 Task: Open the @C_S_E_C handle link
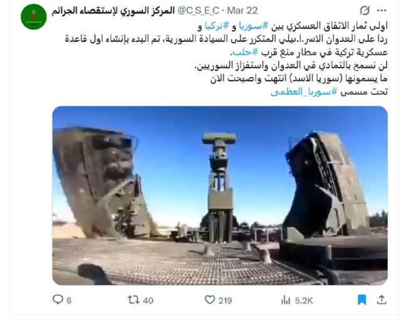point(199,11)
